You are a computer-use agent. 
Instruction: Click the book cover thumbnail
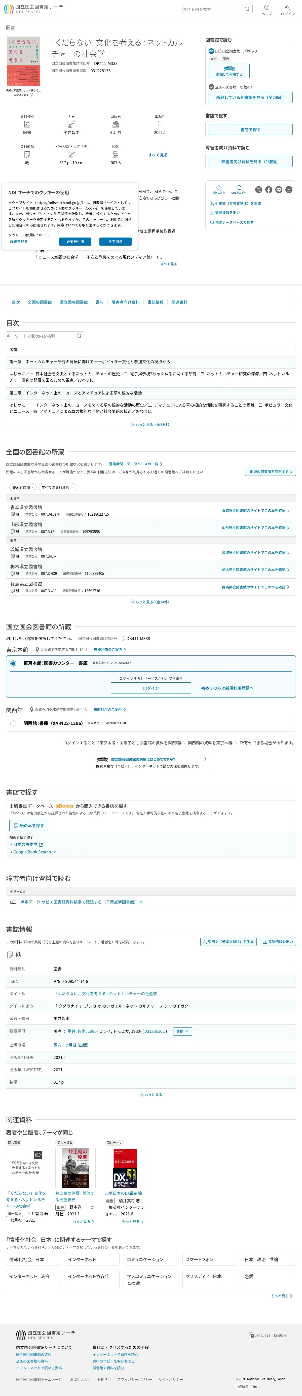click(24, 62)
